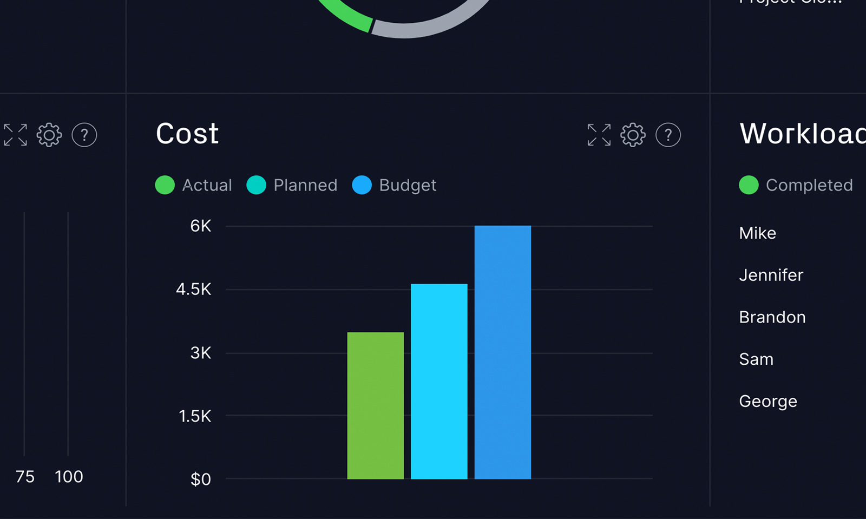The width and height of the screenshot is (866, 519).
Task: Click the help icon on the gauge widget
Action: [x=84, y=135]
